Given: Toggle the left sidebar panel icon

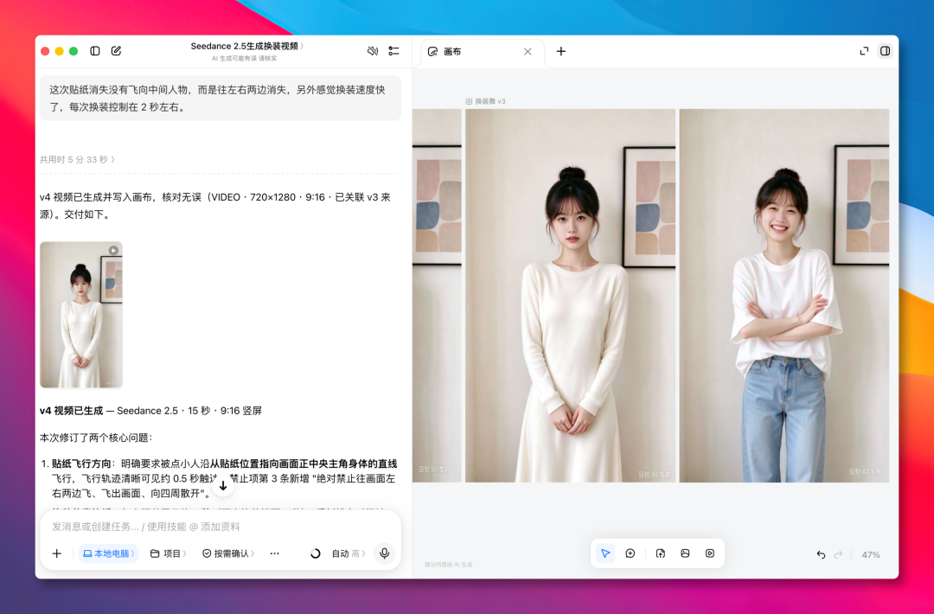Looking at the screenshot, I should (x=95, y=51).
